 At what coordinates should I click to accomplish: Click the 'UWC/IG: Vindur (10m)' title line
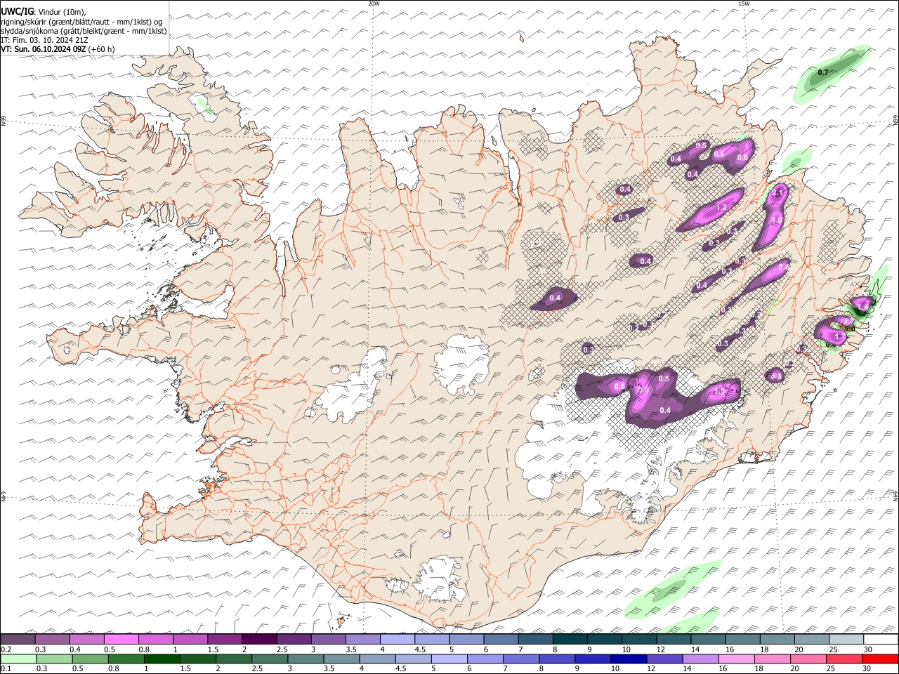[44, 12]
